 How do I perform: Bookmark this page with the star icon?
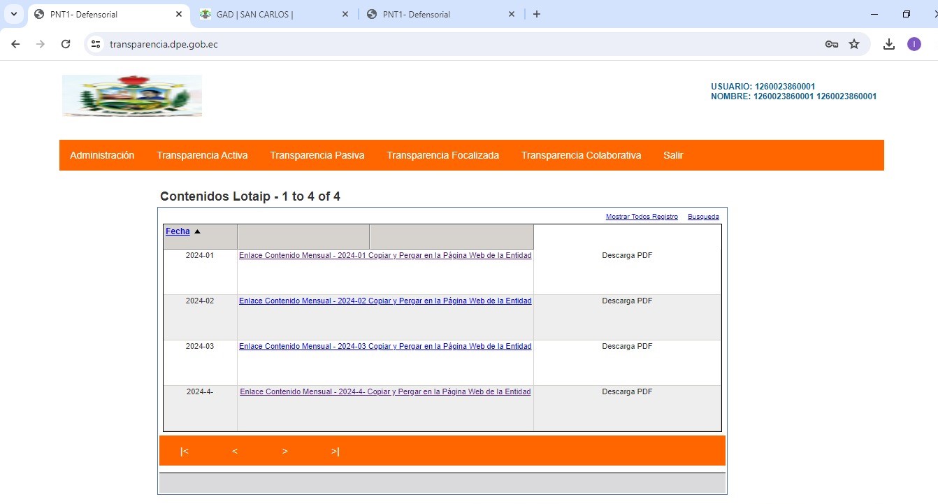pyautogui.click(x=854, y=44)
